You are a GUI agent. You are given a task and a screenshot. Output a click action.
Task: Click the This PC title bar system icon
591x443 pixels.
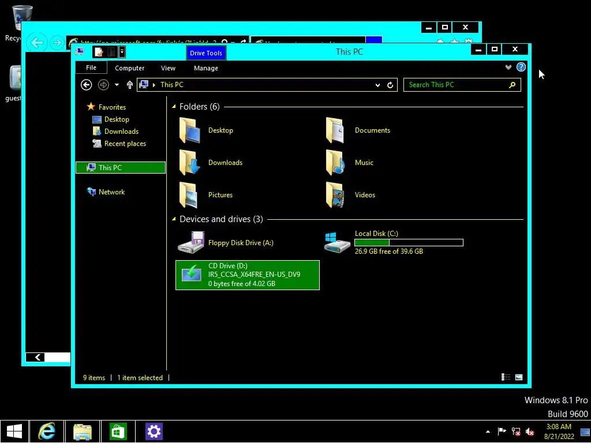click(80, 51)
